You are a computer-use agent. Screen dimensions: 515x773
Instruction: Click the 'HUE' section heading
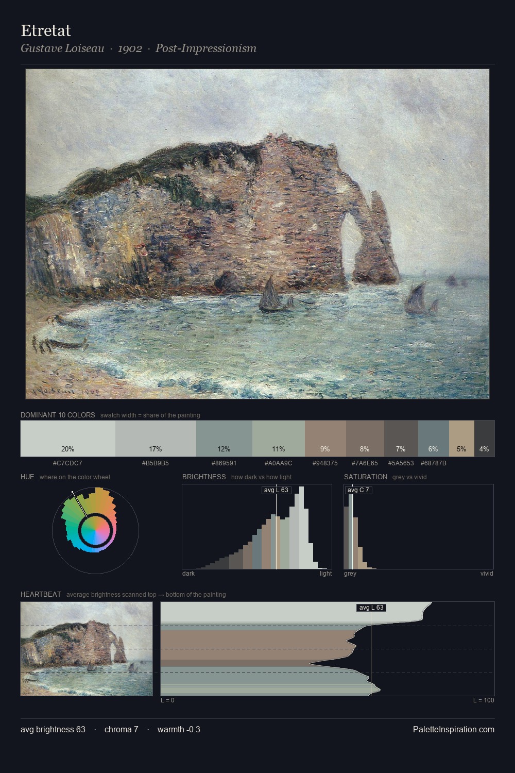click(x=27, y=477)
